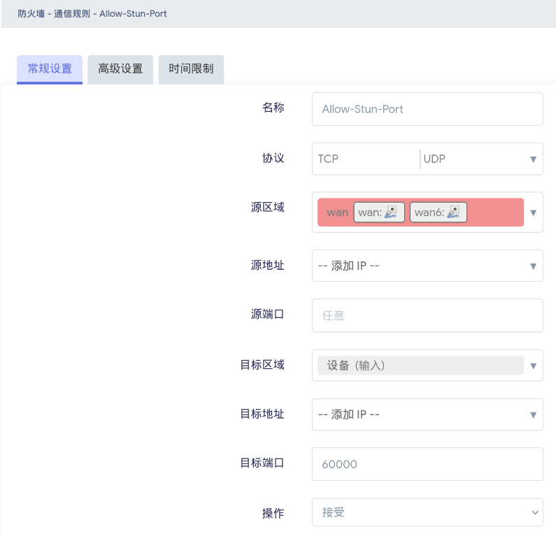Click the 防火墙 - 通信规则 page heading
The width and height of the screenshot is (556, 534).
tap(92, 13)
